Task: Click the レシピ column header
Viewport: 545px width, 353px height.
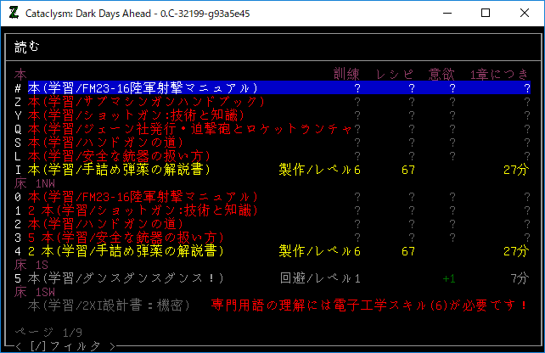Action: tap(396, 75)
